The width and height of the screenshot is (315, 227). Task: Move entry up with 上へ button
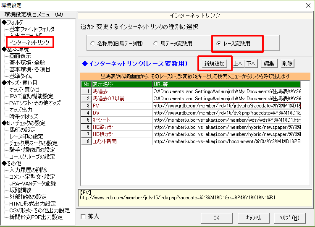click(x=238, y=64)
